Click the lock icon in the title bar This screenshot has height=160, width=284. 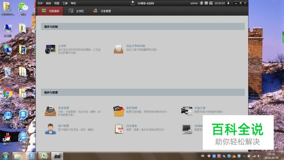229,3
